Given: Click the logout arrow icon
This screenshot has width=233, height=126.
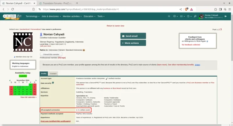Looking at the screenshot, I should click(x=225, y=16).
